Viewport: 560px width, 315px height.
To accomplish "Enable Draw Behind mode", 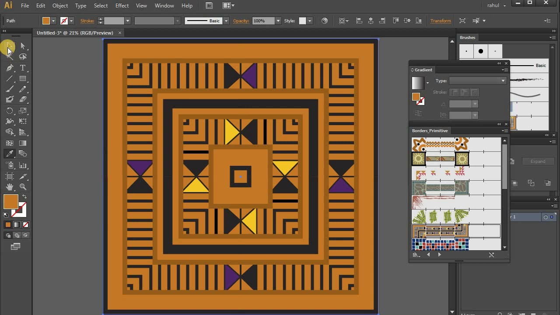I will tap(17, 235).
